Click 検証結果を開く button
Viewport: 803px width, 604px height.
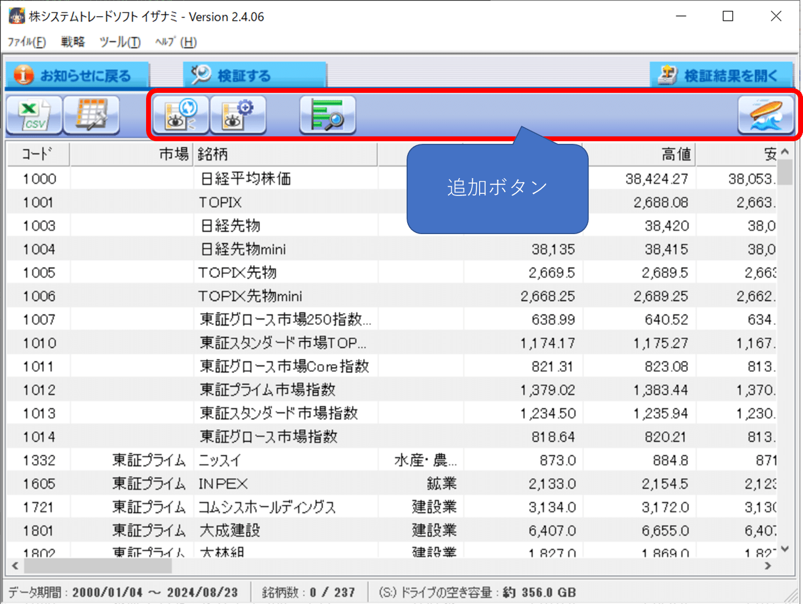[x=721, y=75]
